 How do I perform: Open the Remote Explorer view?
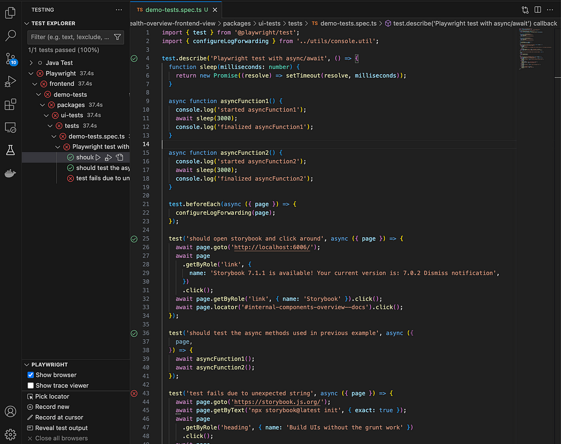point(10,128)
